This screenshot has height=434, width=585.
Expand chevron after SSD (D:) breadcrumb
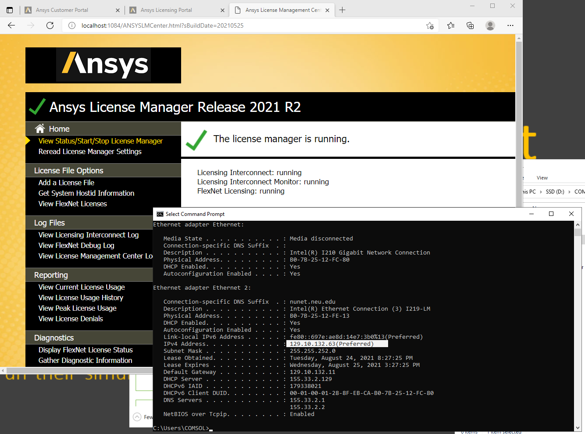tap(569, 192)
